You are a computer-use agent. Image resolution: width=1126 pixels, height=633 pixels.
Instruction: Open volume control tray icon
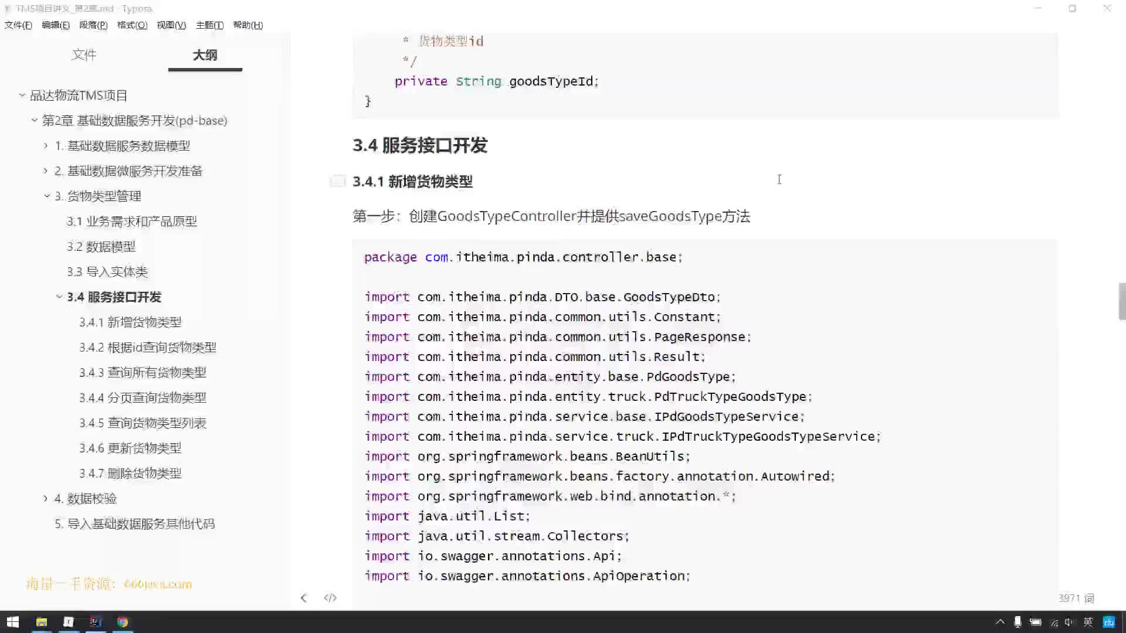point(1070,622)
